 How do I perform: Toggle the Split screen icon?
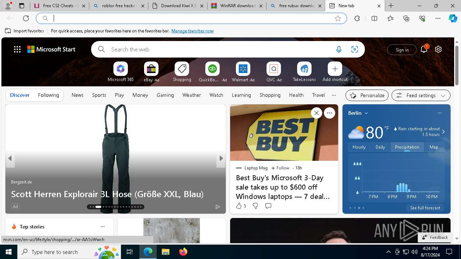coord(374,18)
